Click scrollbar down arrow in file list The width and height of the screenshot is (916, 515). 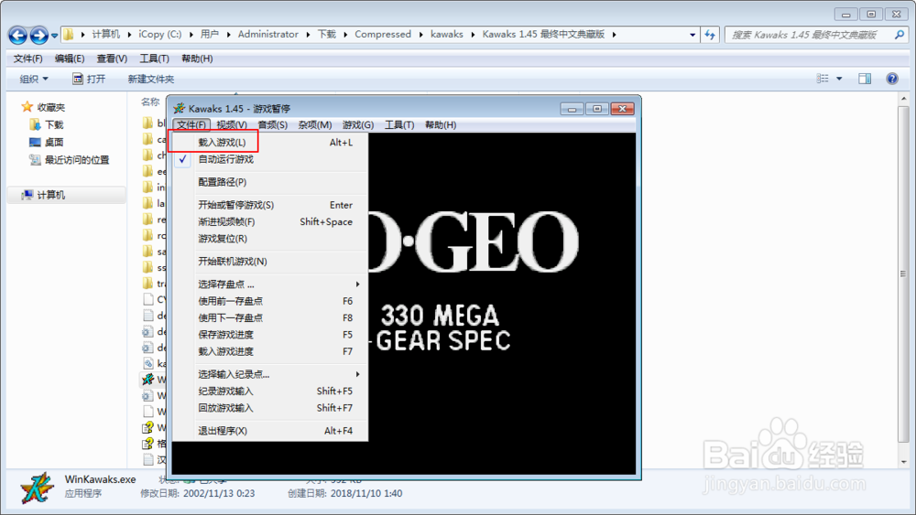coord(904,461)
